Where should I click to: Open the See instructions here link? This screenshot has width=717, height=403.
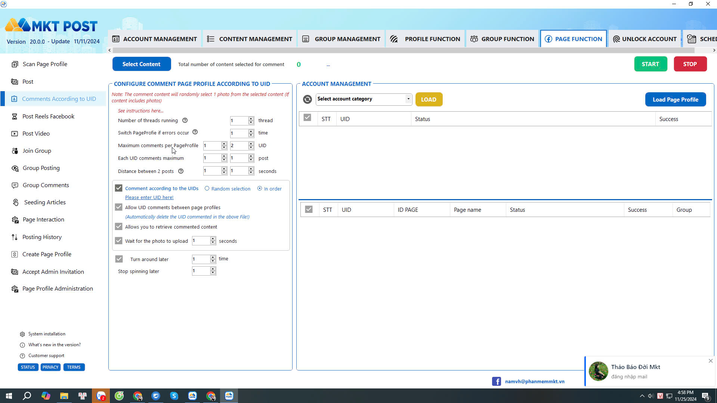[x=140, y=111]
